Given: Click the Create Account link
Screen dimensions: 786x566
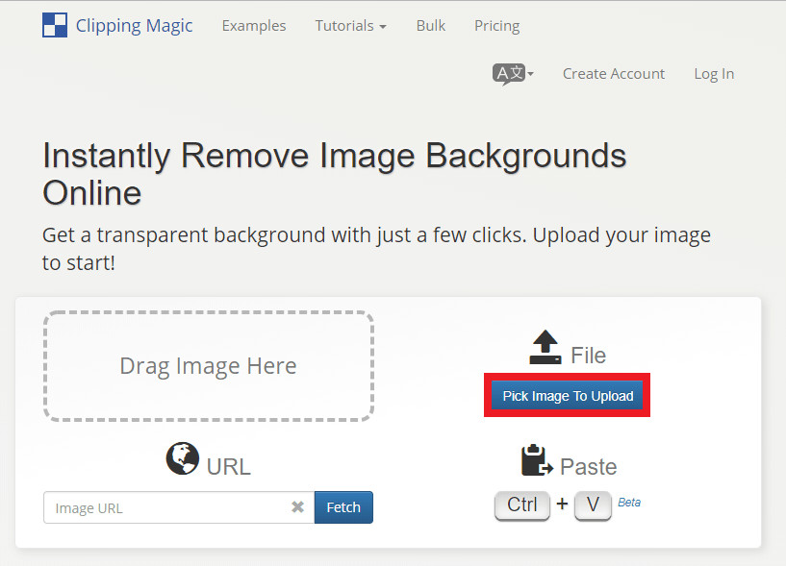Looking at the screenshot, I should click(614, 74).
